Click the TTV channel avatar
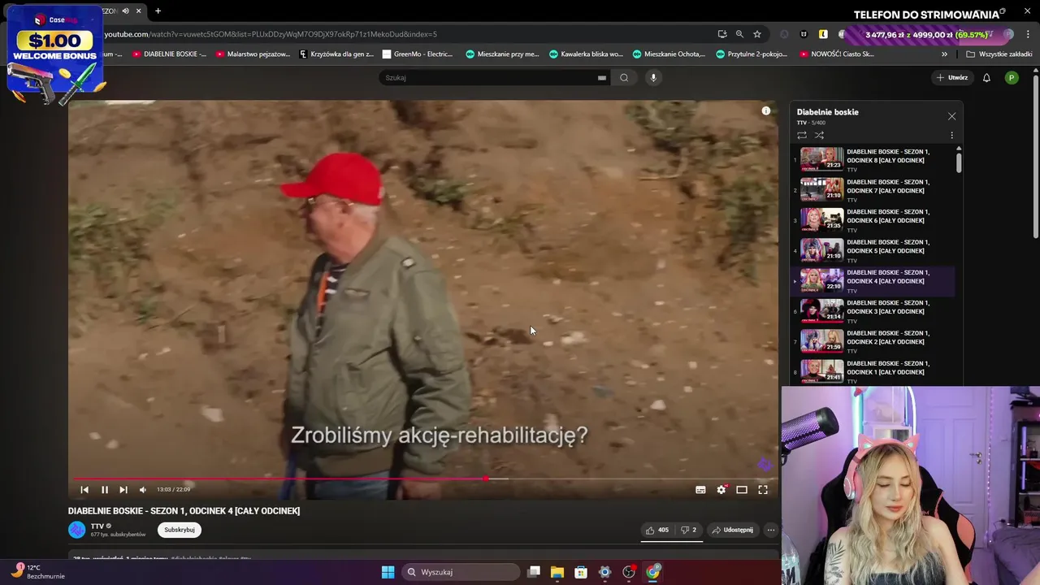Viewport: 1040px width, 585px height. [76, 530]
